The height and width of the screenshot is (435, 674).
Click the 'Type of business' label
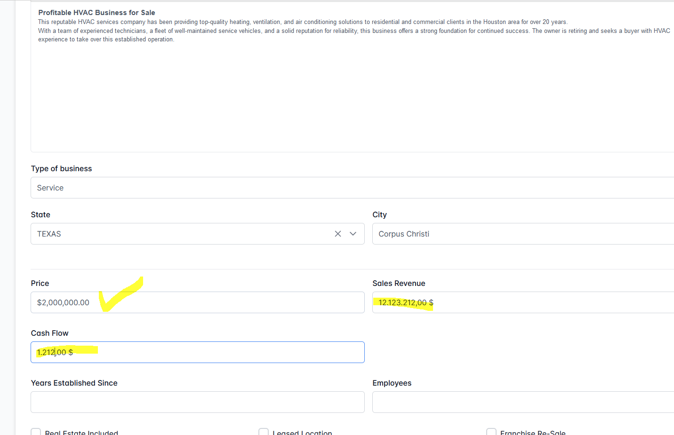pyautogui.click(x=61, y=168)
